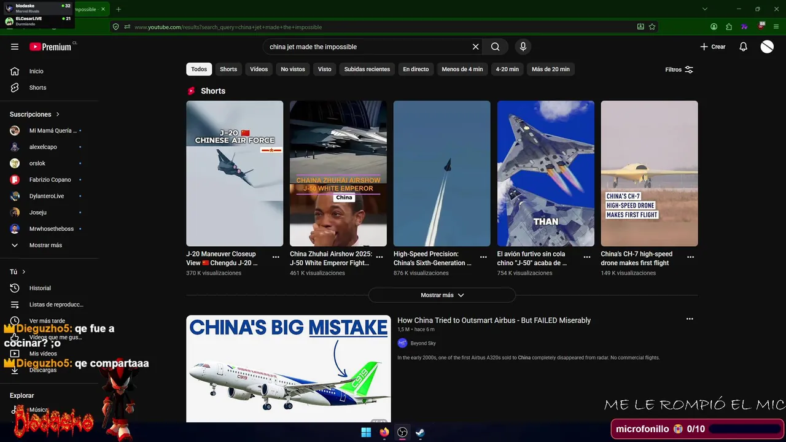This screenshot has height=442, width=786.
Task: Open options menu for J-20 Maneuver short
Action: pyautogui.click(x=276, y=257)
